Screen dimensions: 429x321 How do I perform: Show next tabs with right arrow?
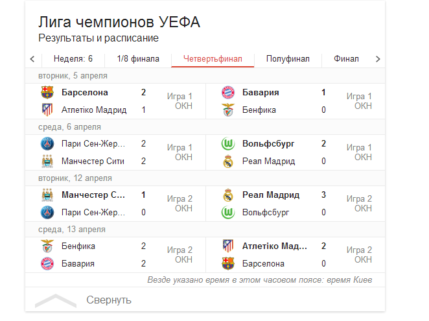pyautogui.click(x=378, y=59)
